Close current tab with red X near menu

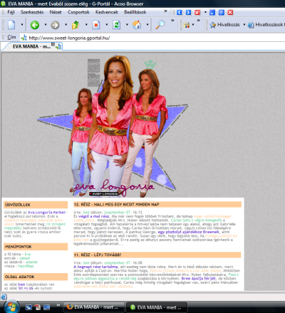197,12
